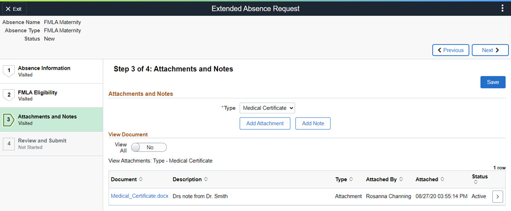Open the Type dropdown
Viewport: 511px width, 211px height.
coord(267,108)
